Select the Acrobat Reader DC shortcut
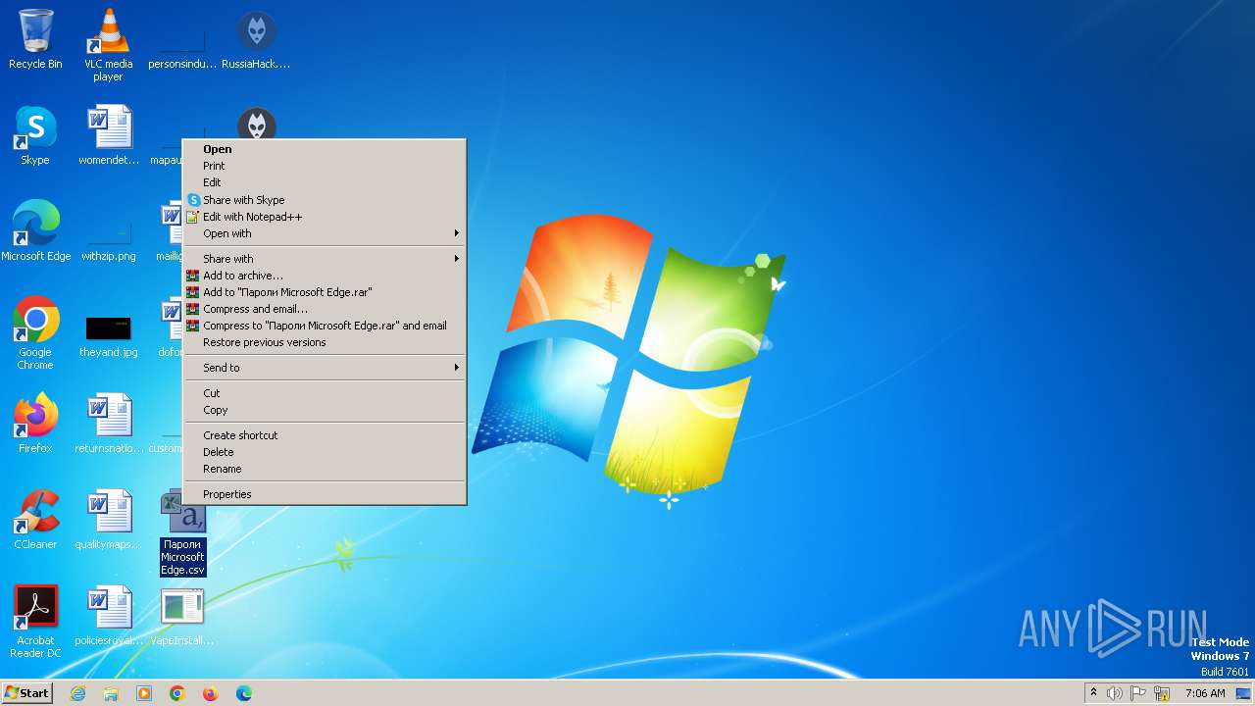 coord(35,622)
